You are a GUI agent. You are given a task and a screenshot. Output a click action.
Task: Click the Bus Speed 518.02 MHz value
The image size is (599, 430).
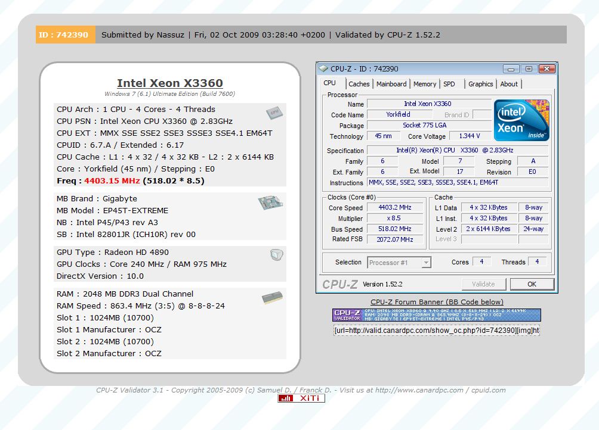[395, 229]
